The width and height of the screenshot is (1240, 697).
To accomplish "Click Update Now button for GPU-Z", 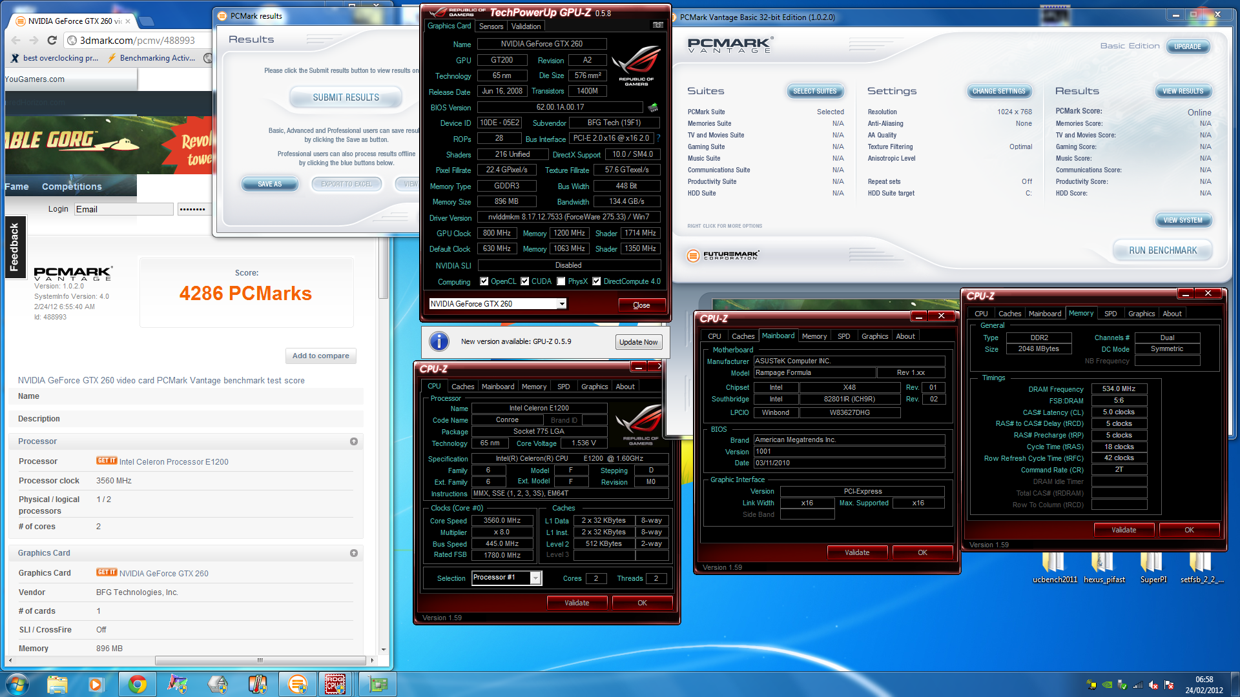I will [x=638, y=342].
